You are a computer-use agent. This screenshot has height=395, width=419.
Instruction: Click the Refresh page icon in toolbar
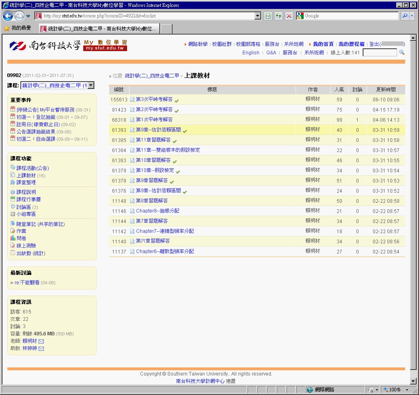coord(279,16)
